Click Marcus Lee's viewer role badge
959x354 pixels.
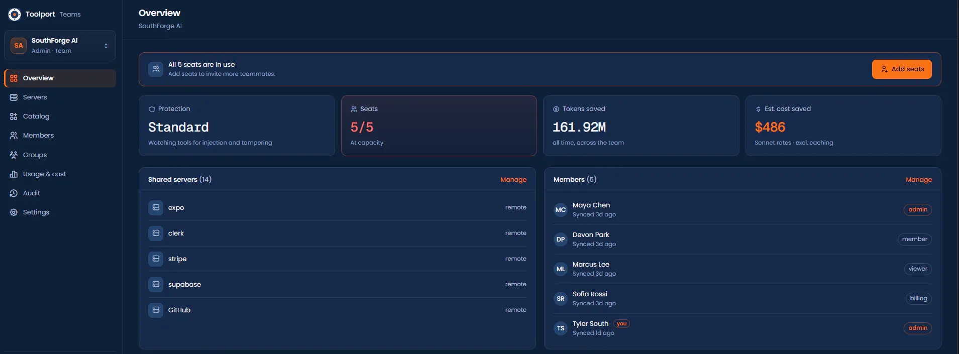[x=918, y=269]
